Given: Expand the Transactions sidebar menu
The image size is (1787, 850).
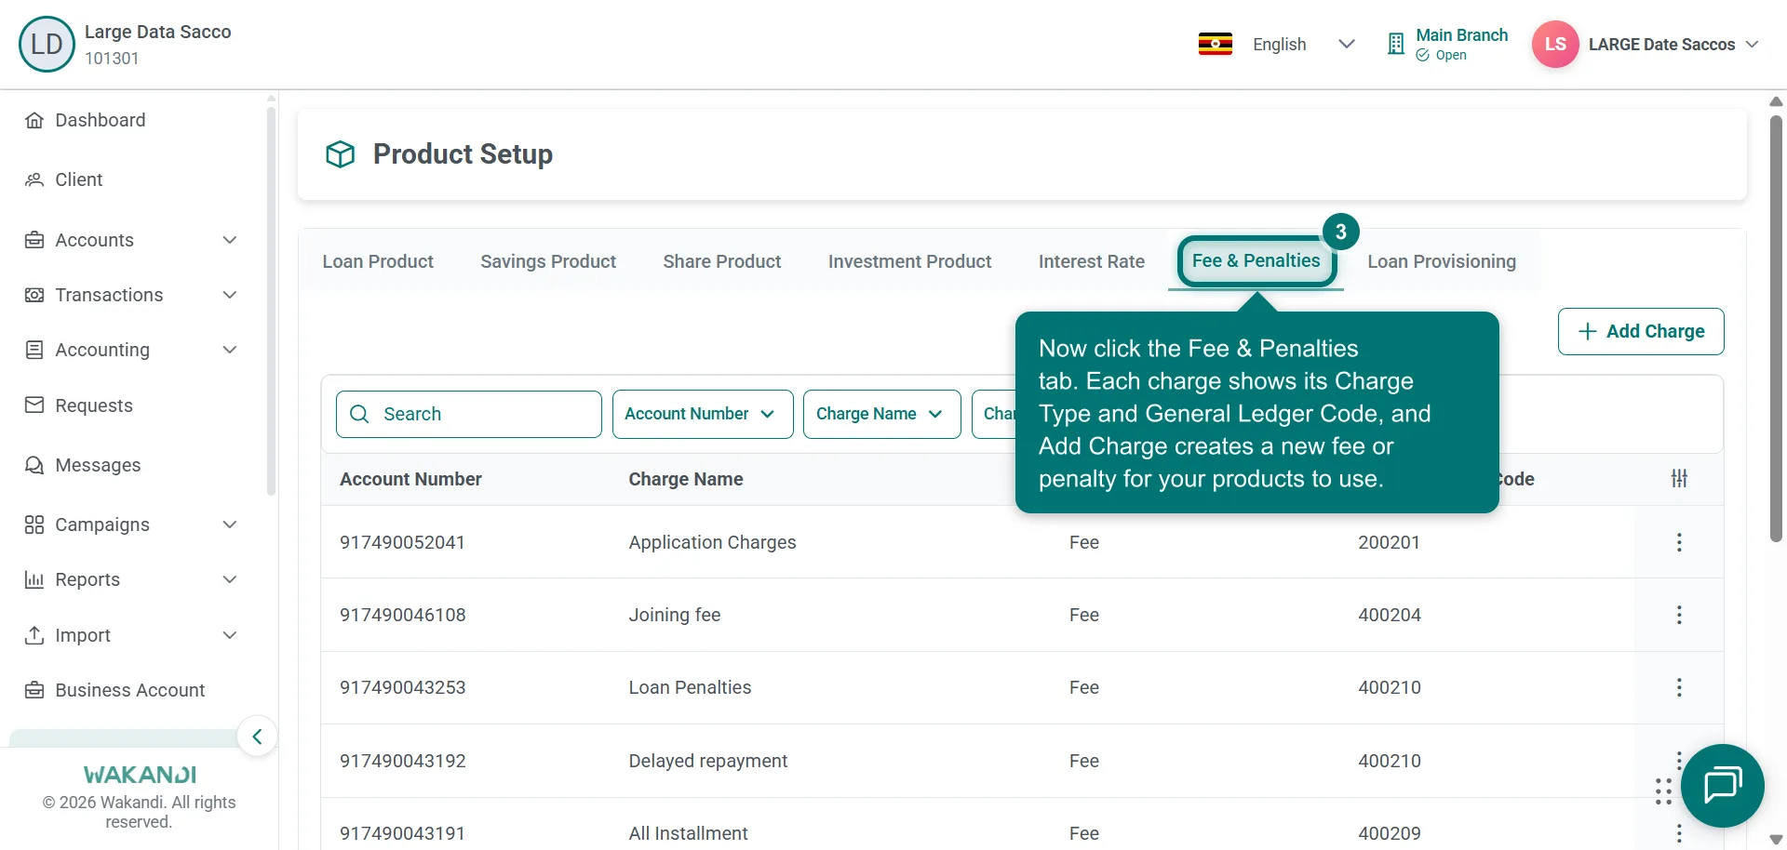Looking at the screenshot, I should pos(130,295).
